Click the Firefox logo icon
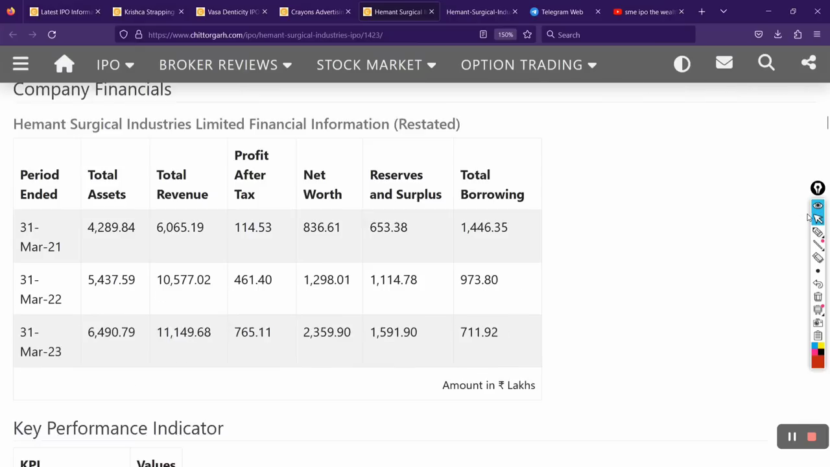830x467 pixels. (x=10, y=11)
